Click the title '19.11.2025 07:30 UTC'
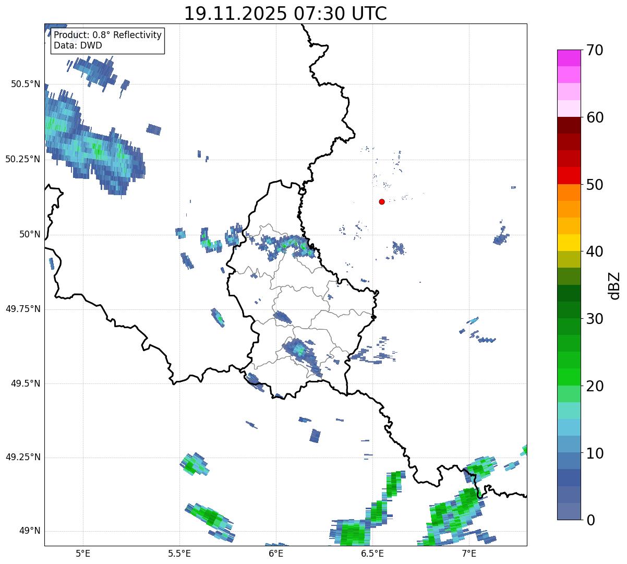 [x=285, y=13]
